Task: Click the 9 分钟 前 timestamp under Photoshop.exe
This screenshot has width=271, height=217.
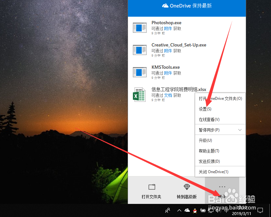Action: [x=158, y=33]
